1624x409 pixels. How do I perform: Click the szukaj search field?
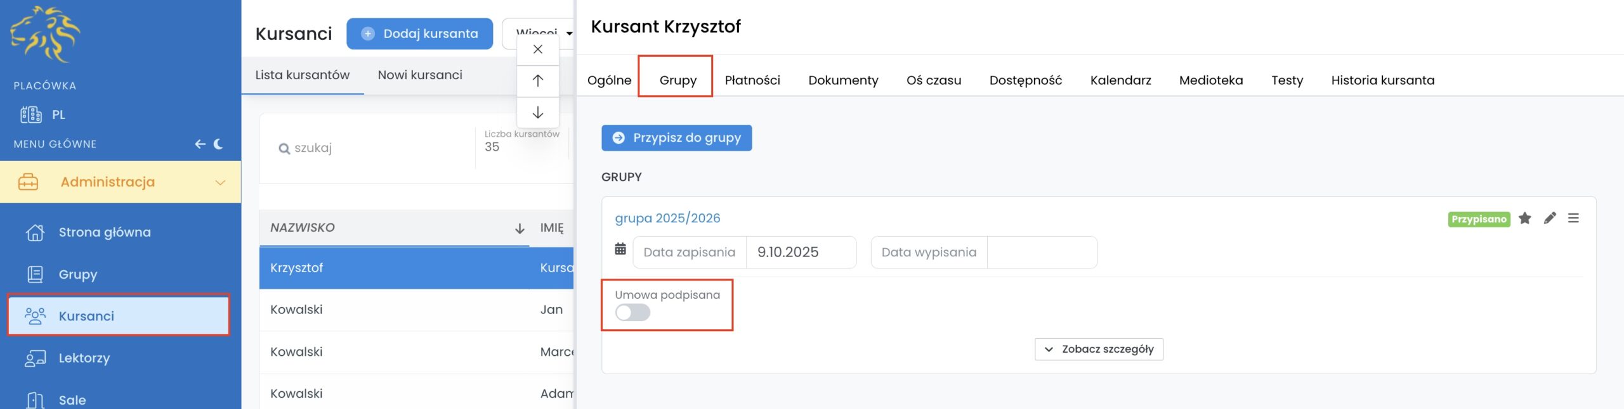point(374,148)
